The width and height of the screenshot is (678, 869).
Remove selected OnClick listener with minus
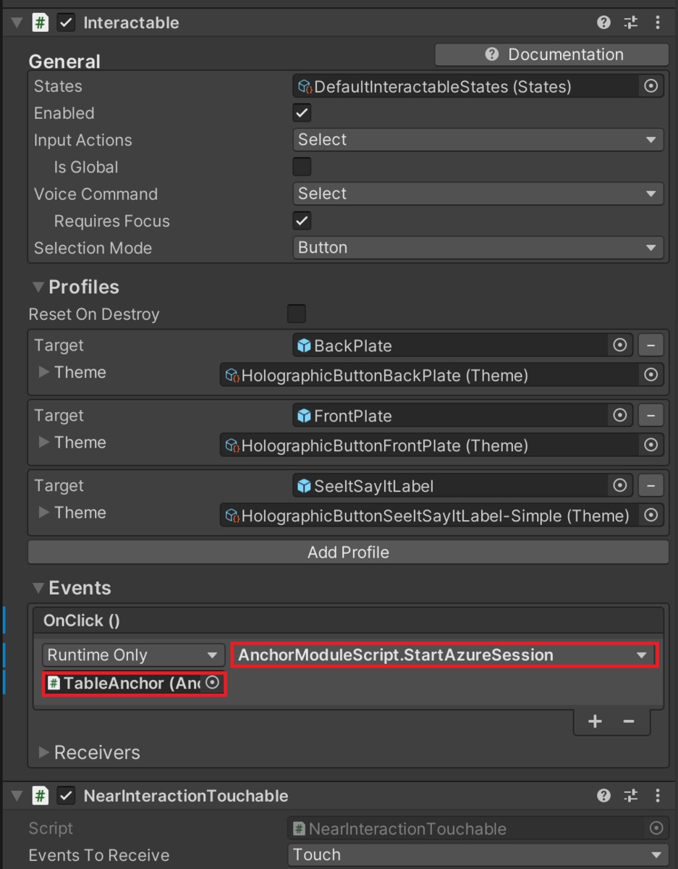pyautogui.click(x=629, y=721)
